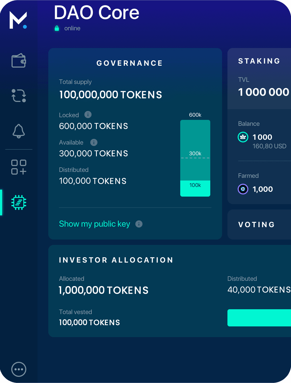Viewport: 291px width, 383px height.
Task: Open the more options ellipsis icon
Action: click(19, 369)
